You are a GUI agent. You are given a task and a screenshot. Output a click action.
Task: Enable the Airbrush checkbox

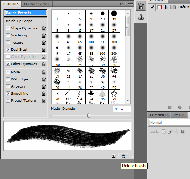[x=8, y=86]
